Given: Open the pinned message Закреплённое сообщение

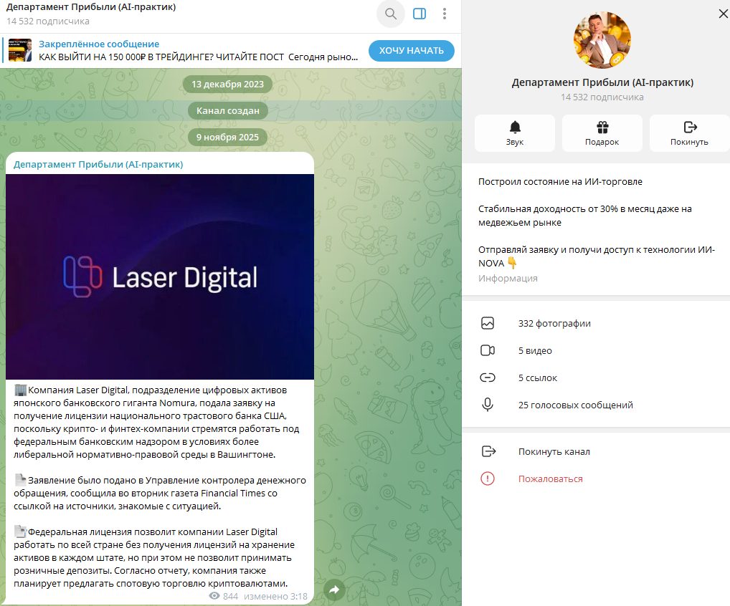Looking at the screenshot, I should pyautogui.click(x=198, y=51).
